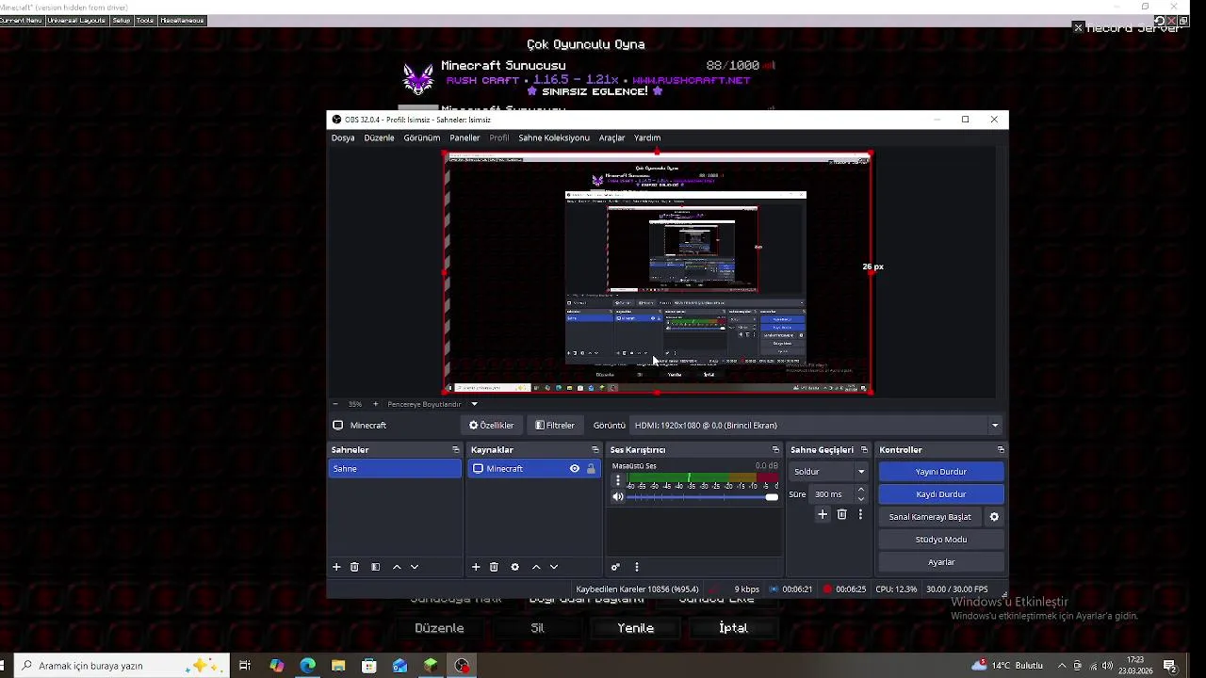Open Microsoft Edge from the taskbar

pyautogui.click(x=307, y=666)
